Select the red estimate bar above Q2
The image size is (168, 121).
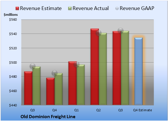point(95,67)
